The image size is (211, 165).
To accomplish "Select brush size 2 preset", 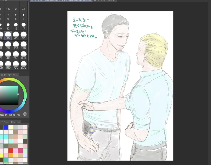I will point(16,7).
